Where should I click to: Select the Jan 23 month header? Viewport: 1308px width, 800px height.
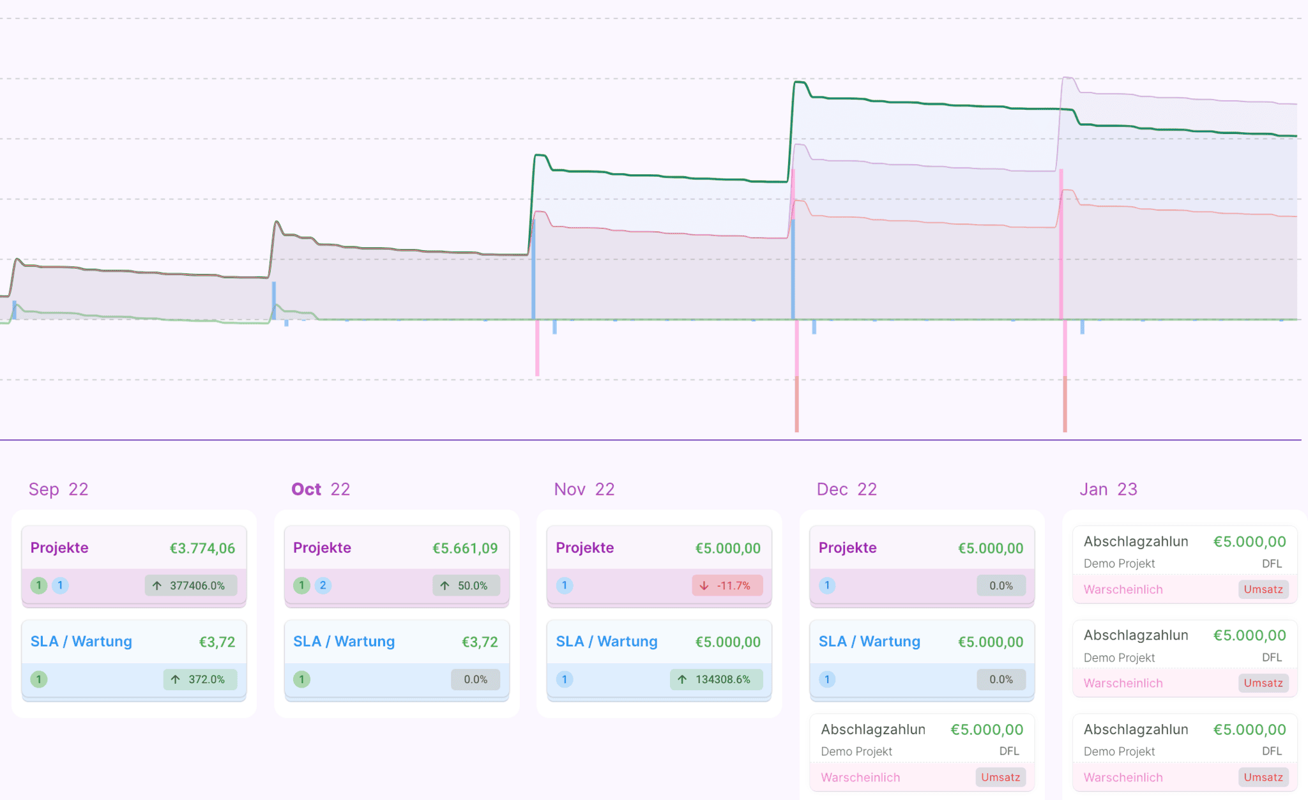(1108, 489)
